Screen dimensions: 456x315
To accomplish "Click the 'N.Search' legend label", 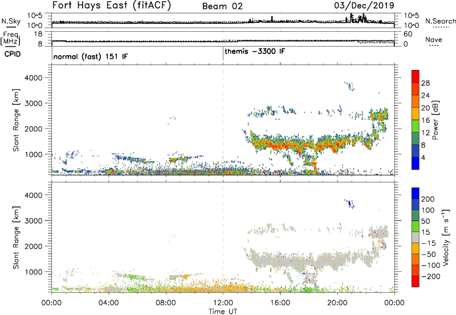I will pyautogui.click(x=440, y=21).
